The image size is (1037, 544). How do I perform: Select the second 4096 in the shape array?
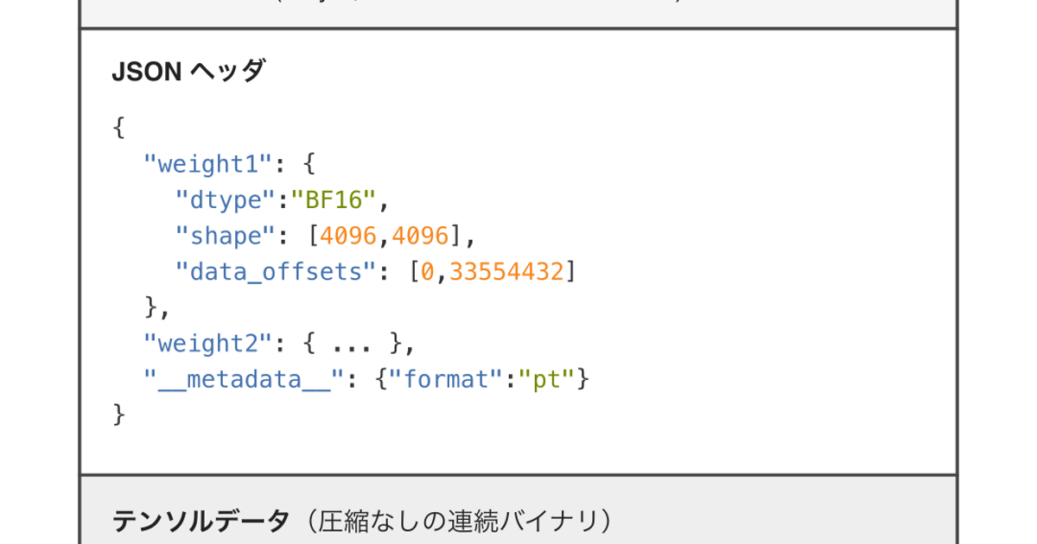420,237
